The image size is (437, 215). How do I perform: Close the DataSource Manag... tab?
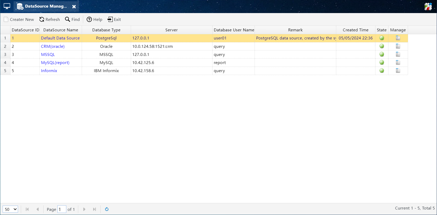[74, 7]
